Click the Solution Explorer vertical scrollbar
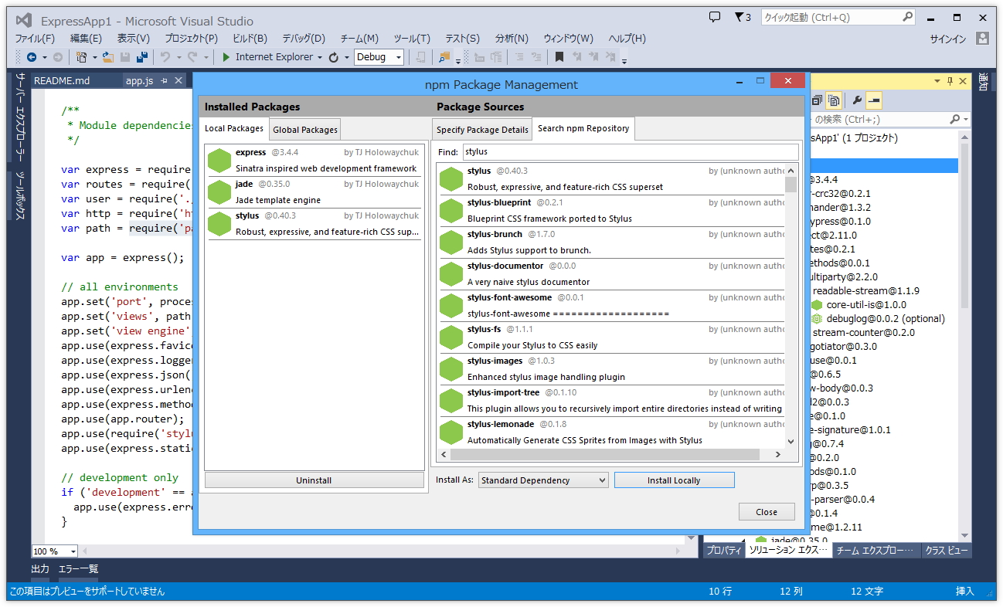Viewport: 1003px width, 607px height. pyautogui.click(x=964, y=336)
